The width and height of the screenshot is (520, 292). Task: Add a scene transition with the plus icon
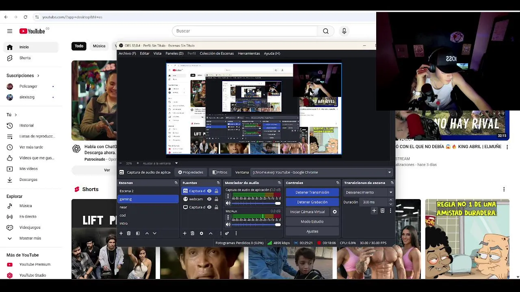(374, 211)
